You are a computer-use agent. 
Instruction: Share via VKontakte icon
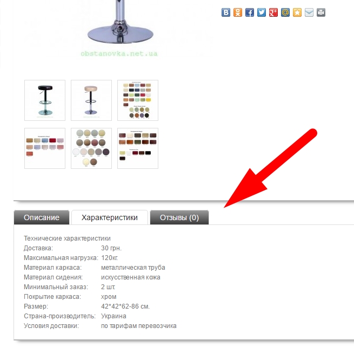(226, 12)
